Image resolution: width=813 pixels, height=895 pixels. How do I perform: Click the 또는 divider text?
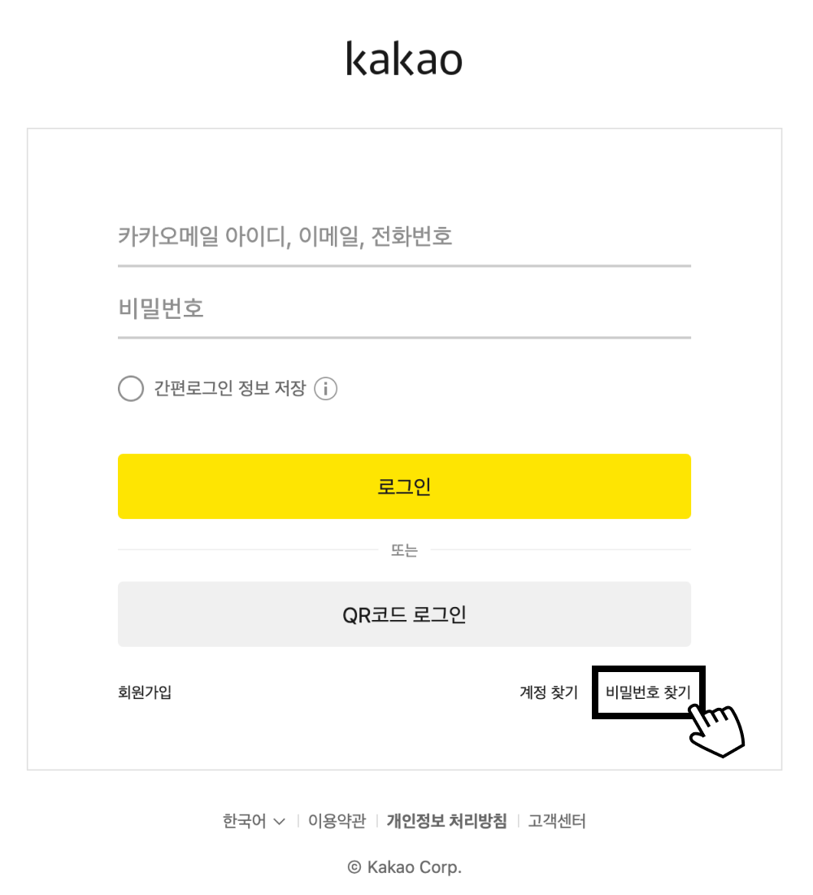click(404, 551)
